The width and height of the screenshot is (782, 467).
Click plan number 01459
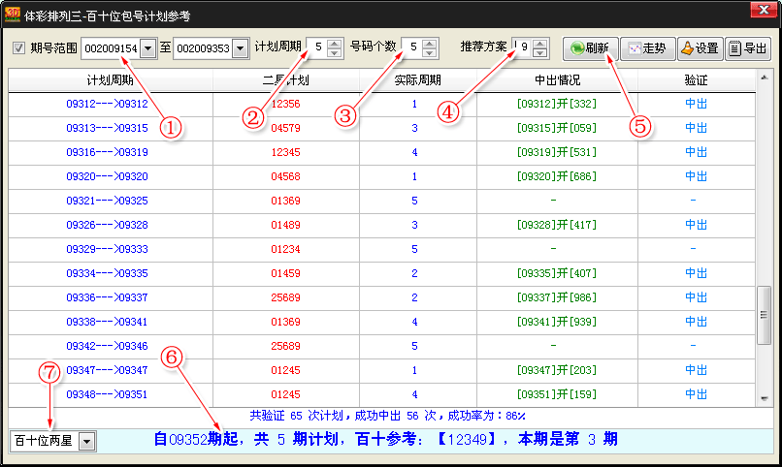click(x=286, y=273)
